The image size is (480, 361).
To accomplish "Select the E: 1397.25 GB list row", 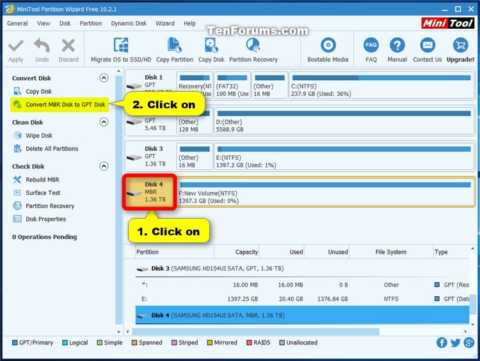I will [303, 299].
